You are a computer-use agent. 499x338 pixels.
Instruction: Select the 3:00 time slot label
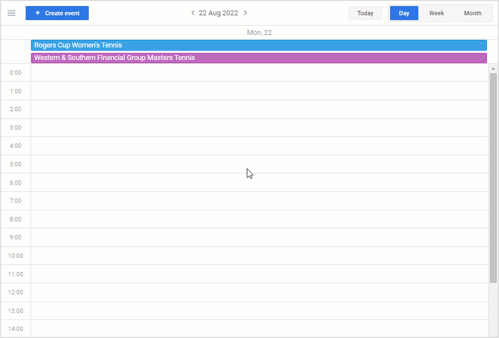click(x=15, y=128)
